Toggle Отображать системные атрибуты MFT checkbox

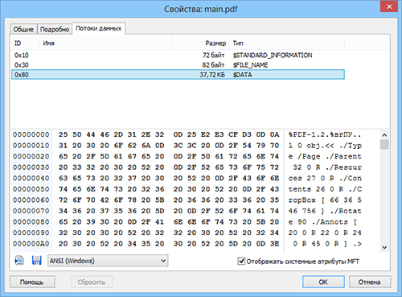point(241,261)
